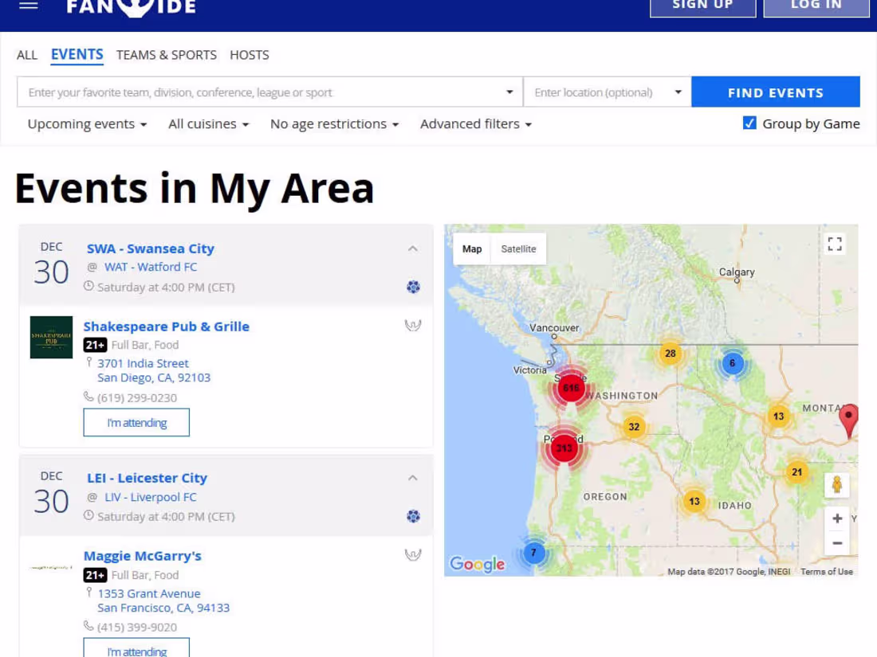
Task: Click the hand icon beside Shakespeare Pub & Grille
Action: coord(413,325)
